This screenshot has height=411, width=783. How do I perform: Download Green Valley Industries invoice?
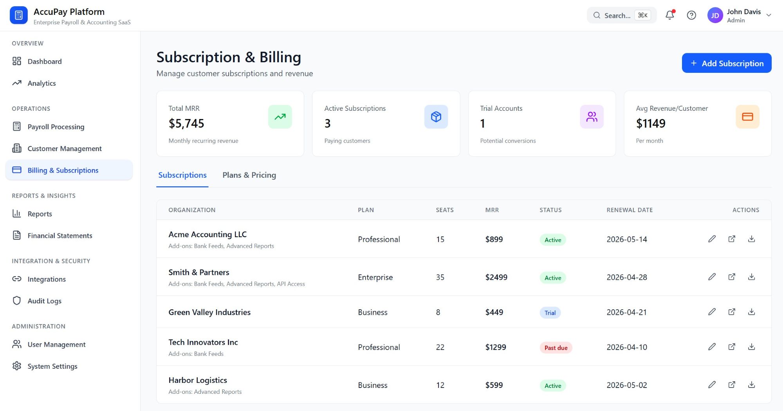click(x=751, y=312)
